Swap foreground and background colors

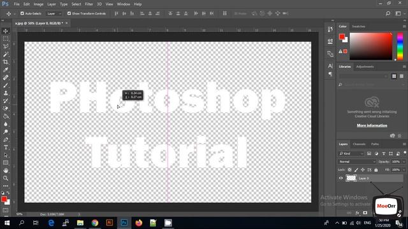coord(8,193)
